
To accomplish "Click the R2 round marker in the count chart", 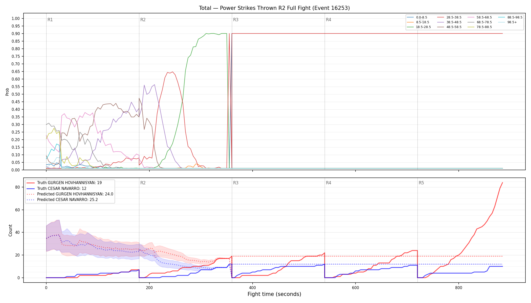I will pos(143,183).
